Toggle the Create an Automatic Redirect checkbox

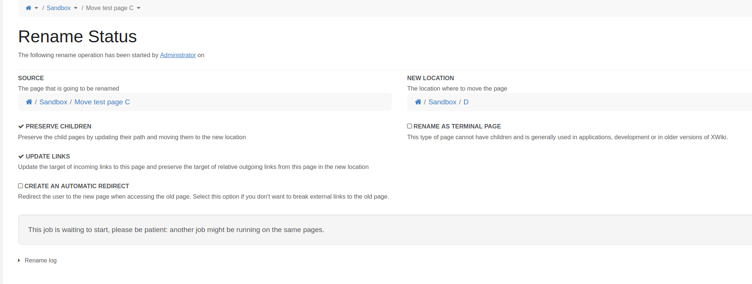pyautogui.click(x=20, y=186)
